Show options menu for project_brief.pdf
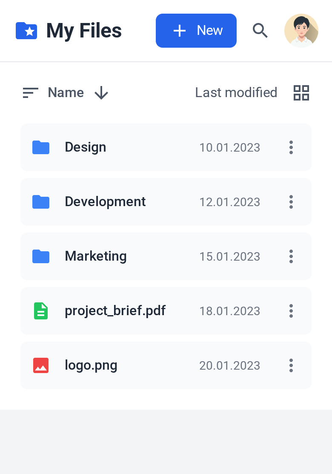The image size is (332, 474). tap(291, 311)
